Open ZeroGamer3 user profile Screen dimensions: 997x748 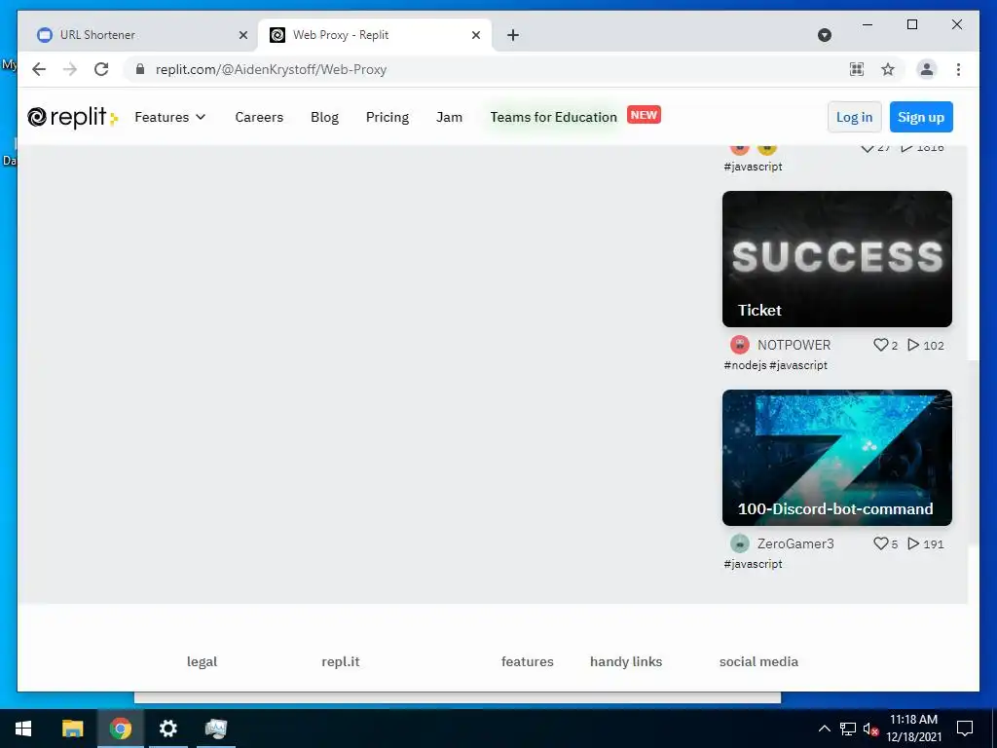tap(794, 543)
